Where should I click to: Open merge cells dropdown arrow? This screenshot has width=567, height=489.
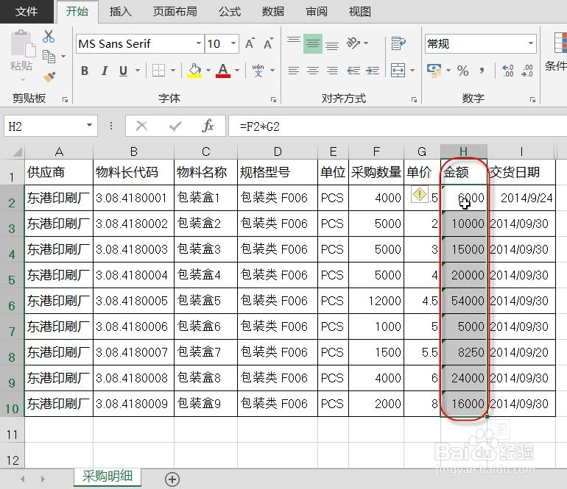coord(412,71)
